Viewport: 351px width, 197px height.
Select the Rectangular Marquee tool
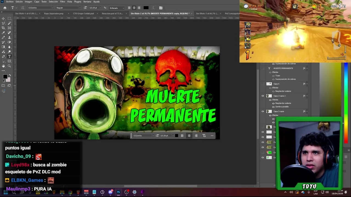9,18
